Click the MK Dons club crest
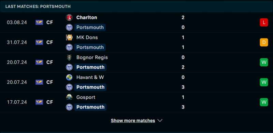This screenshot has height=133, width=273. (69, 37)
